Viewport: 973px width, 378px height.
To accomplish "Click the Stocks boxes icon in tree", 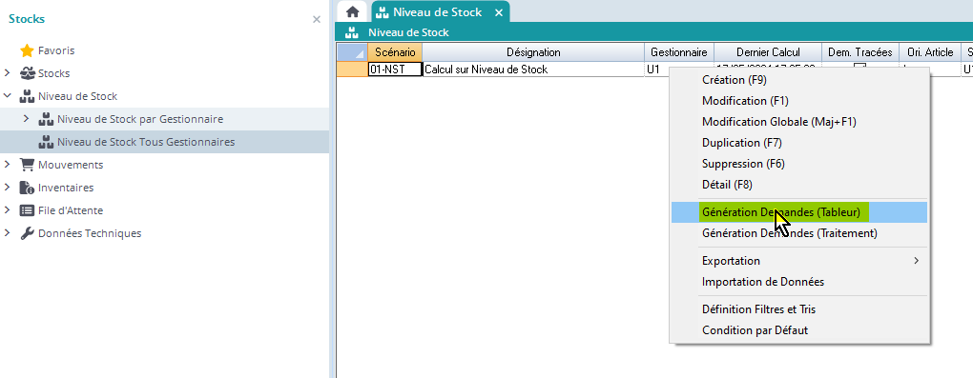I will pyautogui.click(x=27, y=73).
